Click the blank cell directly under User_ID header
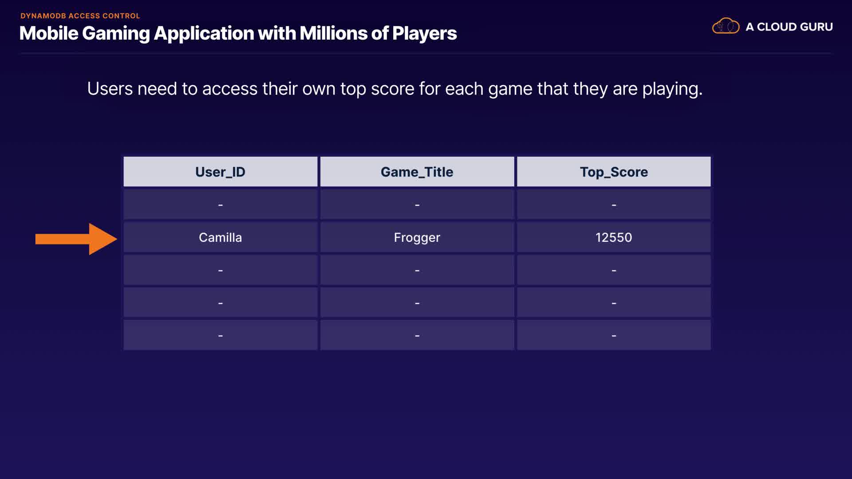This screenshot has height=479, width=852. tap(220, 204)
